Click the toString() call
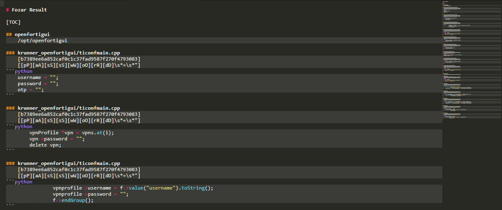 coord(197,188)
